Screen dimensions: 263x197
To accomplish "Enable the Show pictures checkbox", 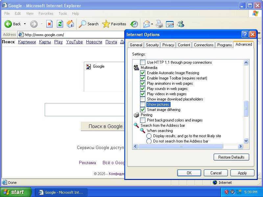I will (143, 104).
